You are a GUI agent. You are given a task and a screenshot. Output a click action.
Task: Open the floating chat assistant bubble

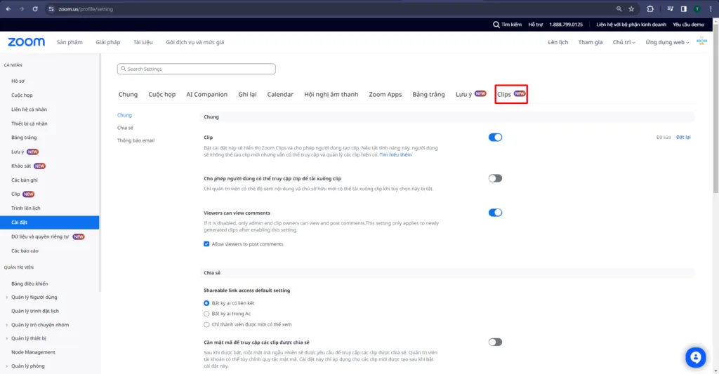[x=695, y=357]
